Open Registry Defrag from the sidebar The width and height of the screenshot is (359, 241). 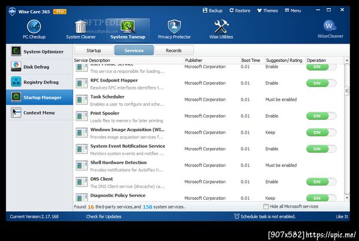point(39,82)
